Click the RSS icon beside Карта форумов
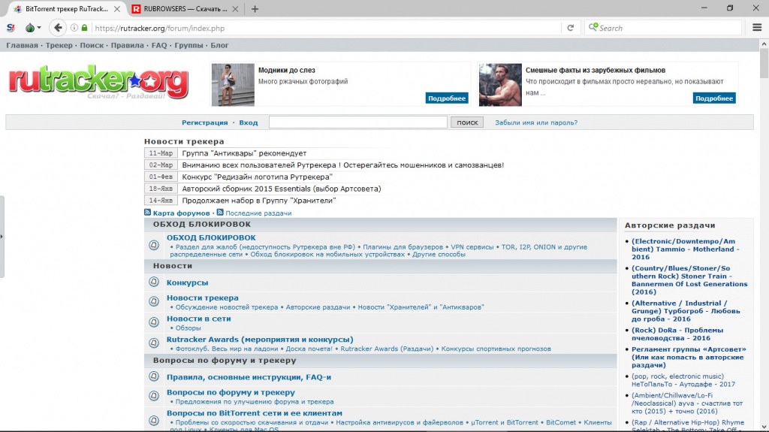Screen dimensions: 769x432 (147, 213)
